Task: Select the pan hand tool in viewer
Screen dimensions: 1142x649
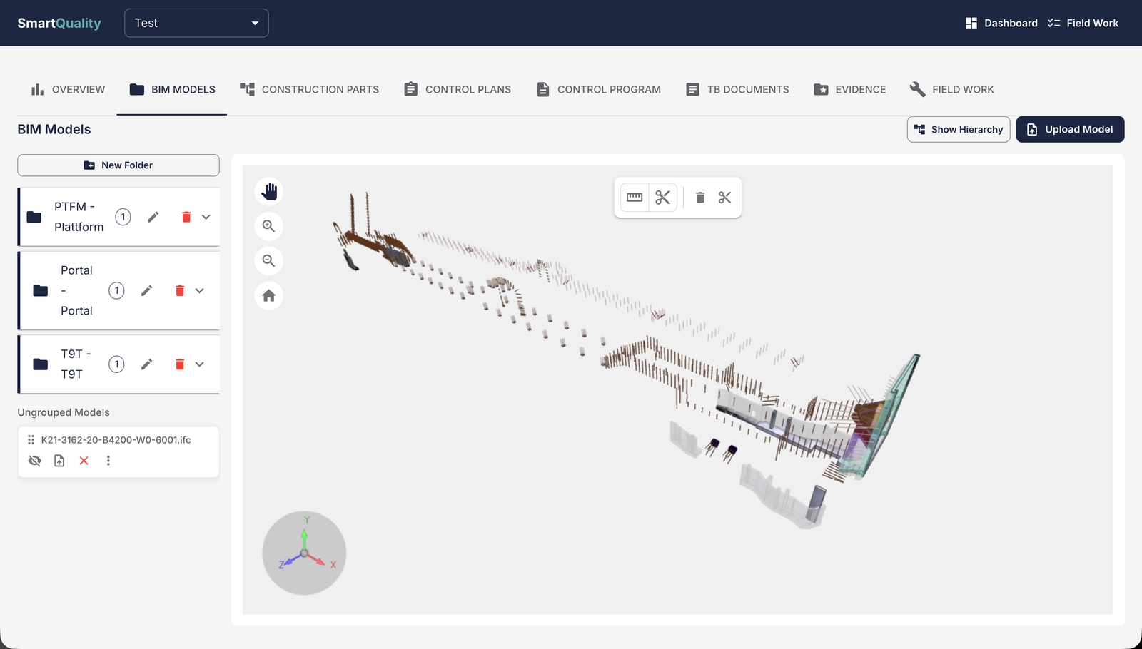Action: tap(269, 192)
